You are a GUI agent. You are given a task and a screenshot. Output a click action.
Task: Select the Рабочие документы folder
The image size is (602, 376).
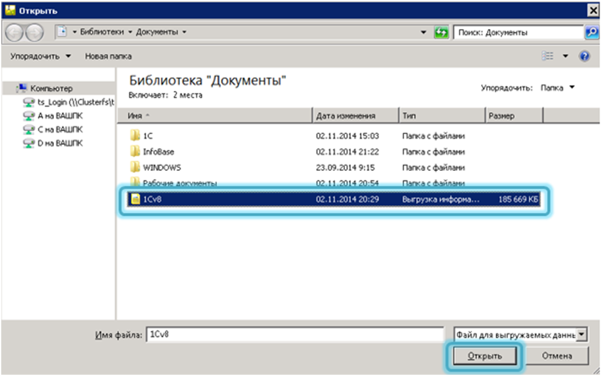(180, 183)
